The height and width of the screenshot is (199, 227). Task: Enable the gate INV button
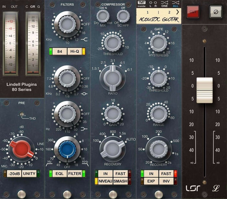click(x=166, y=181)
